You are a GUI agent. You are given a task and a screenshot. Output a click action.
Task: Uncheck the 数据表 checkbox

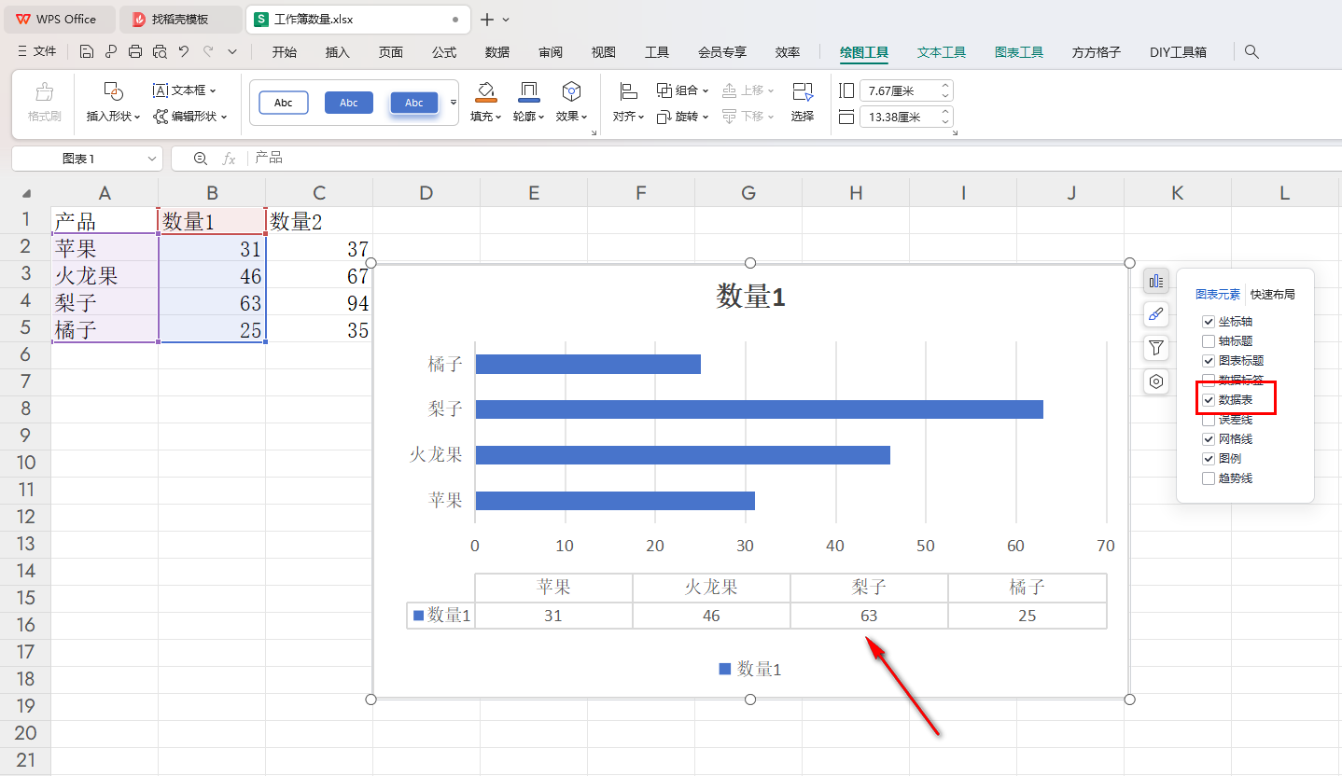[1209, 400]
